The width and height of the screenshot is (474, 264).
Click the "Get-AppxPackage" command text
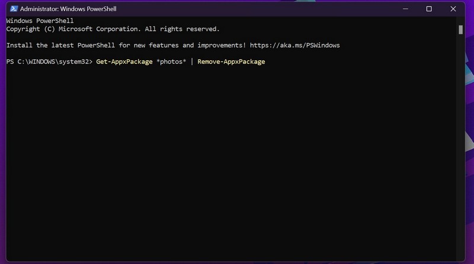pos(124,62)
